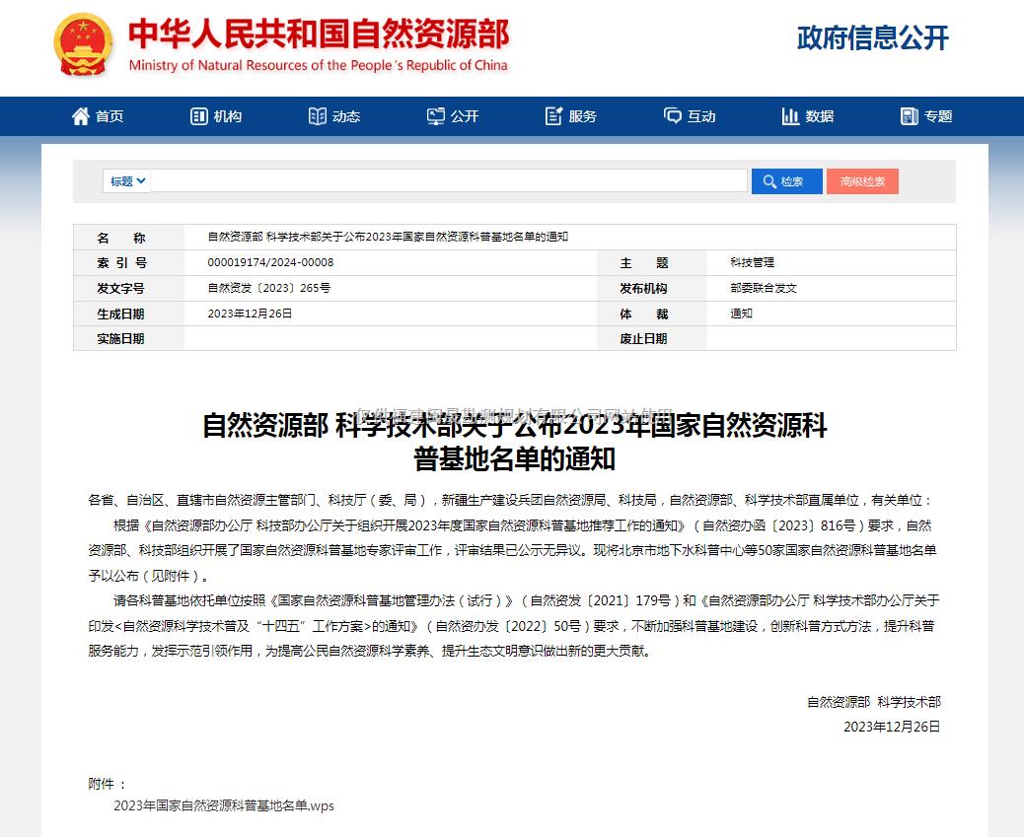Image resolution: width=1024 pixels, height=837 pixels.
Task: Select index number 000019174/2024-00008
Action: pyautogui.click(x=270, y=262)
